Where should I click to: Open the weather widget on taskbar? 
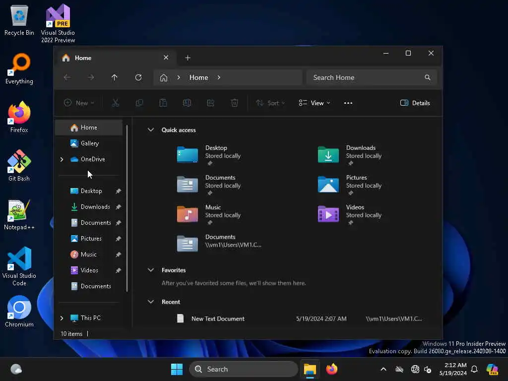click(x=16, y=369)
